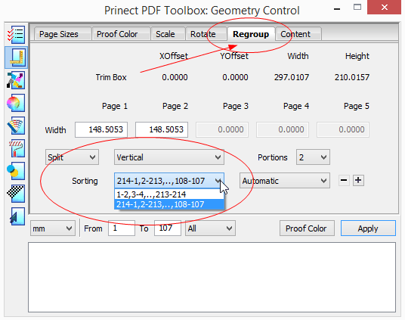The height and width of the screenshot is (320, 405).
Task: Click the Page 2 width field
Action: point(162,129)
